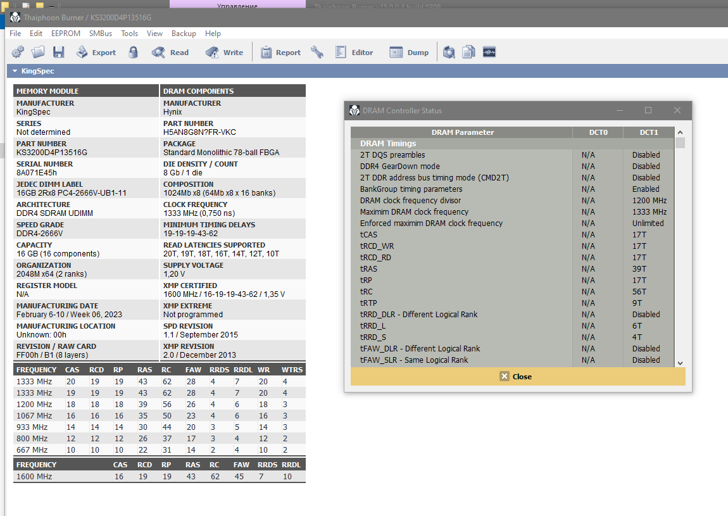Click the save floppy disk icon
The image size is (728, 516).
(58, 53)
